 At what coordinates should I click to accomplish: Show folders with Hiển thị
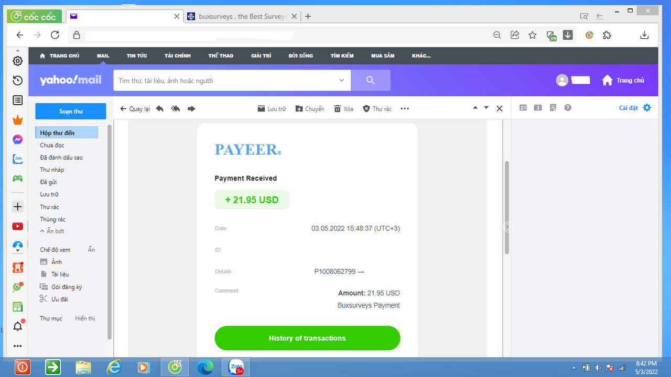[x=85, y=318]
